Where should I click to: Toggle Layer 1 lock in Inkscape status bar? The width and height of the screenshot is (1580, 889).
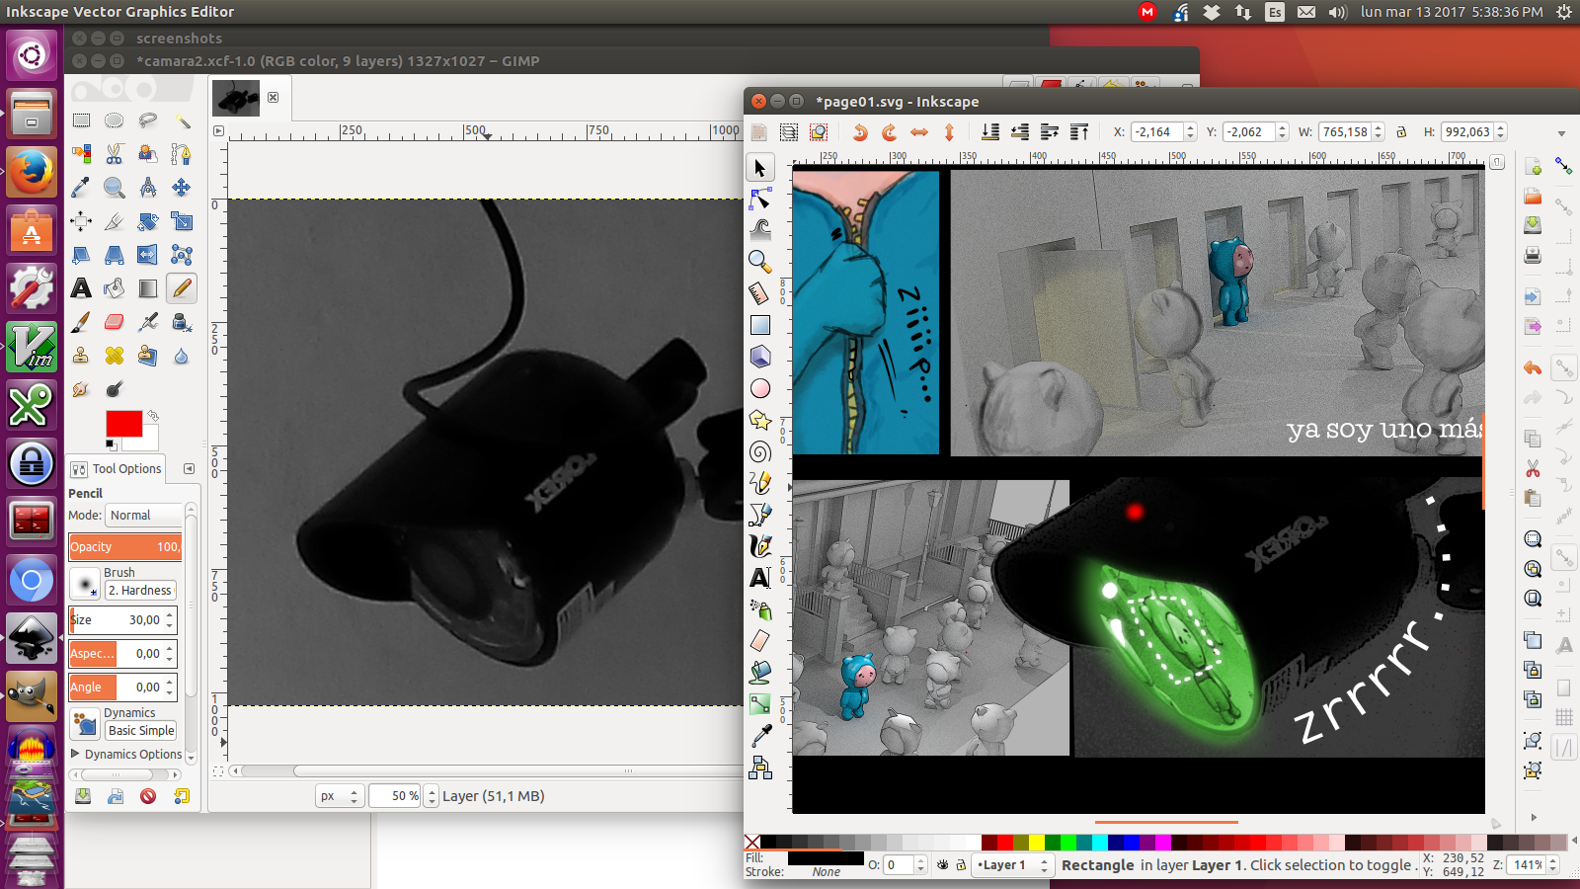(961, 865)
